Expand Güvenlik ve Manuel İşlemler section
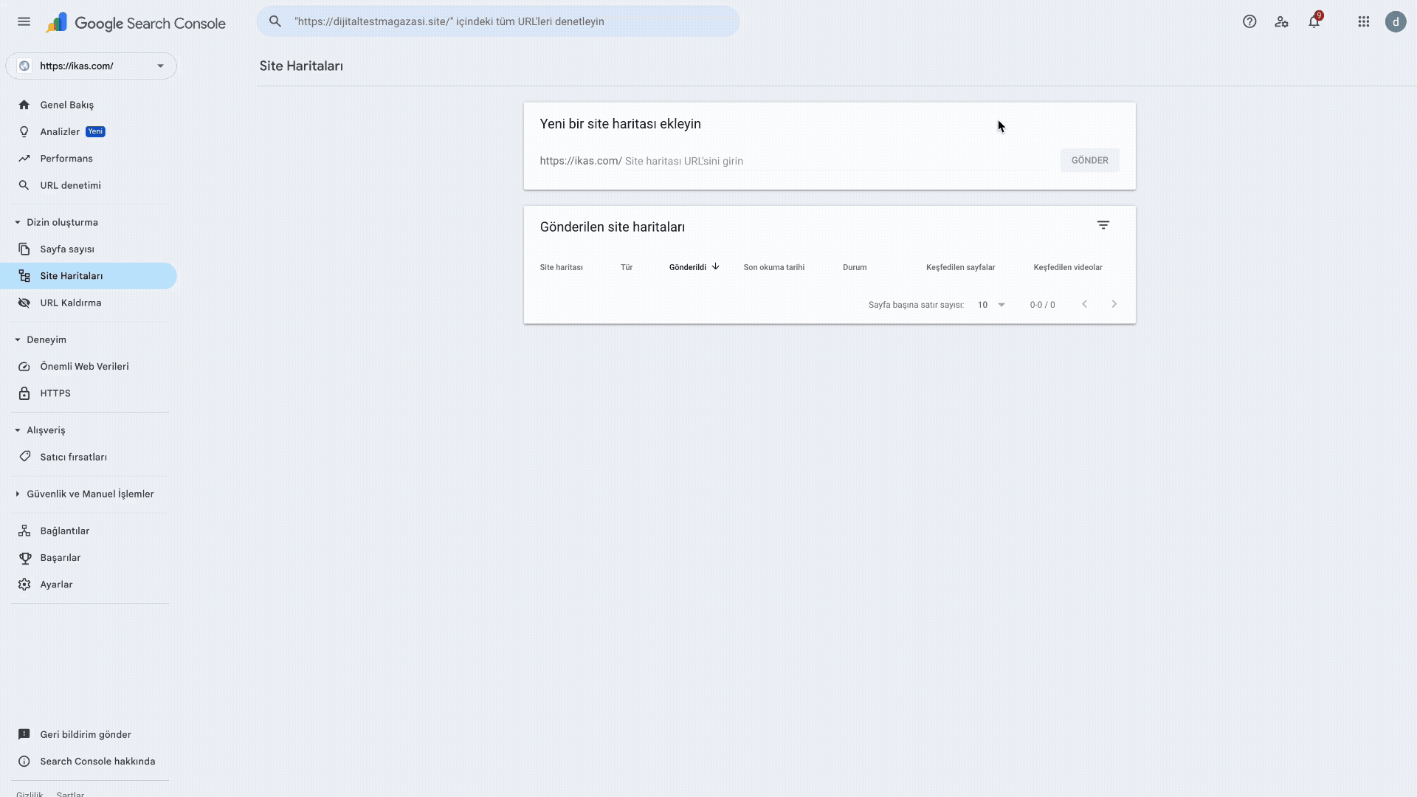Image resolution: width=1417 pixels, height=797 pixels. [x=18, y=494]
